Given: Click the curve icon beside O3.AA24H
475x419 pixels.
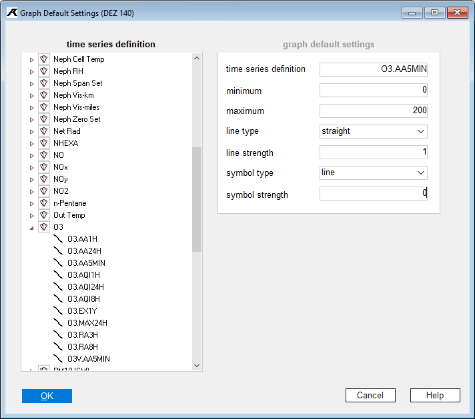Looking at the screenshot, I should coord(58,250).
